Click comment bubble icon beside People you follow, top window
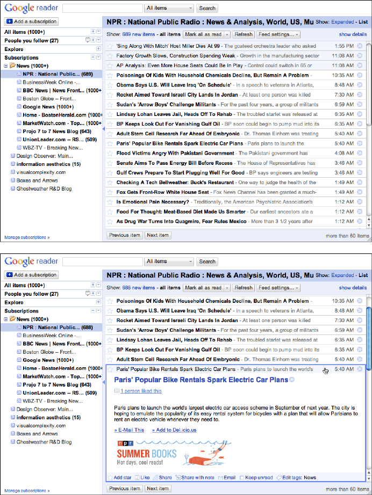Image resolution: width=372 pixels, height=495 pixels. (x=88, y=40)
